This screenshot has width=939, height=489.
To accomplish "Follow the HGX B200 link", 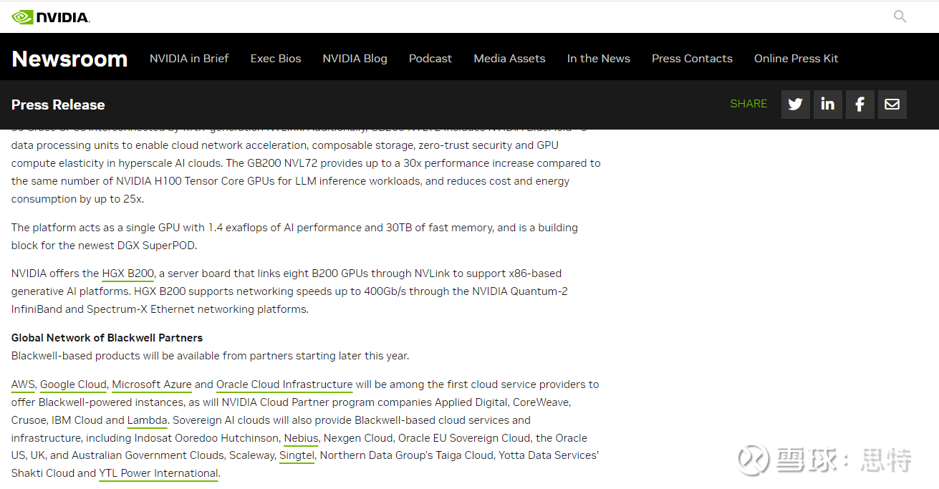I will (x=128, y=273).
